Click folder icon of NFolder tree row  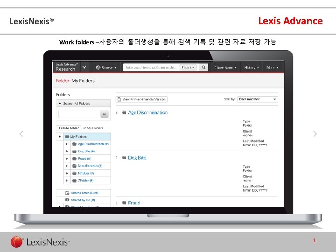(x=74, y=173)
